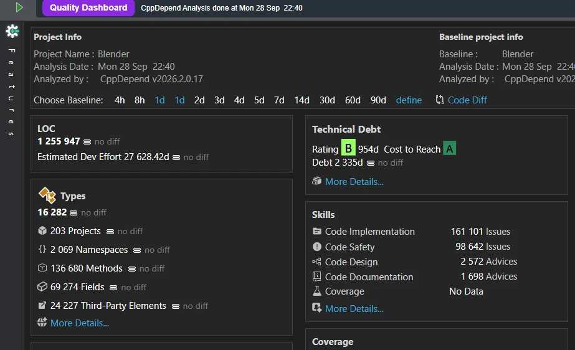575x350 pixels.
Task: Click the no-diff icon beside 69 274 Fields
Action: click(113, 288)
